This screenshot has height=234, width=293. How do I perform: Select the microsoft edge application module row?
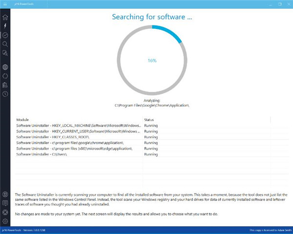[78, 149]
